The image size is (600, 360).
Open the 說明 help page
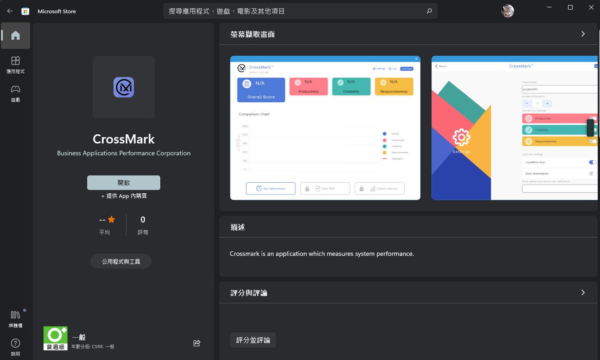pyautogui.click(x=16, y=347)
